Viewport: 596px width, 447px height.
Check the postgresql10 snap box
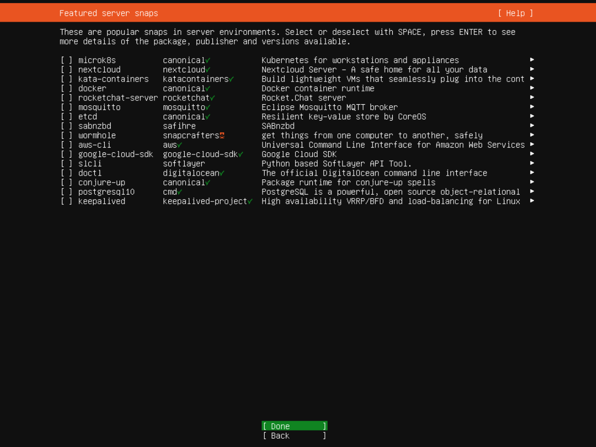66,192
